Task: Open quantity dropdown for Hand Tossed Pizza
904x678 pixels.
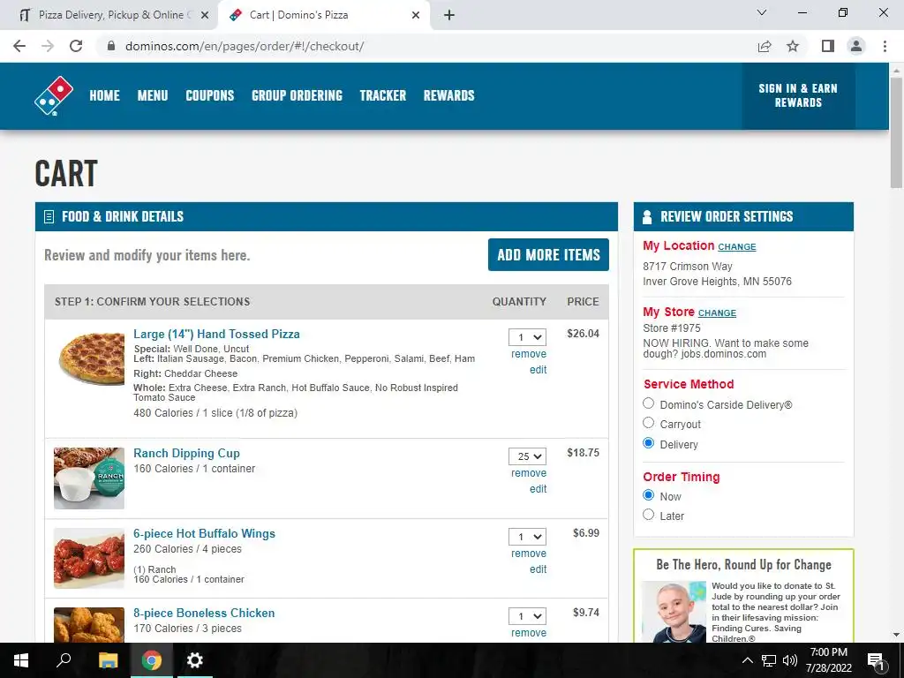Action: pyautogui.click(x=528, y=337)
